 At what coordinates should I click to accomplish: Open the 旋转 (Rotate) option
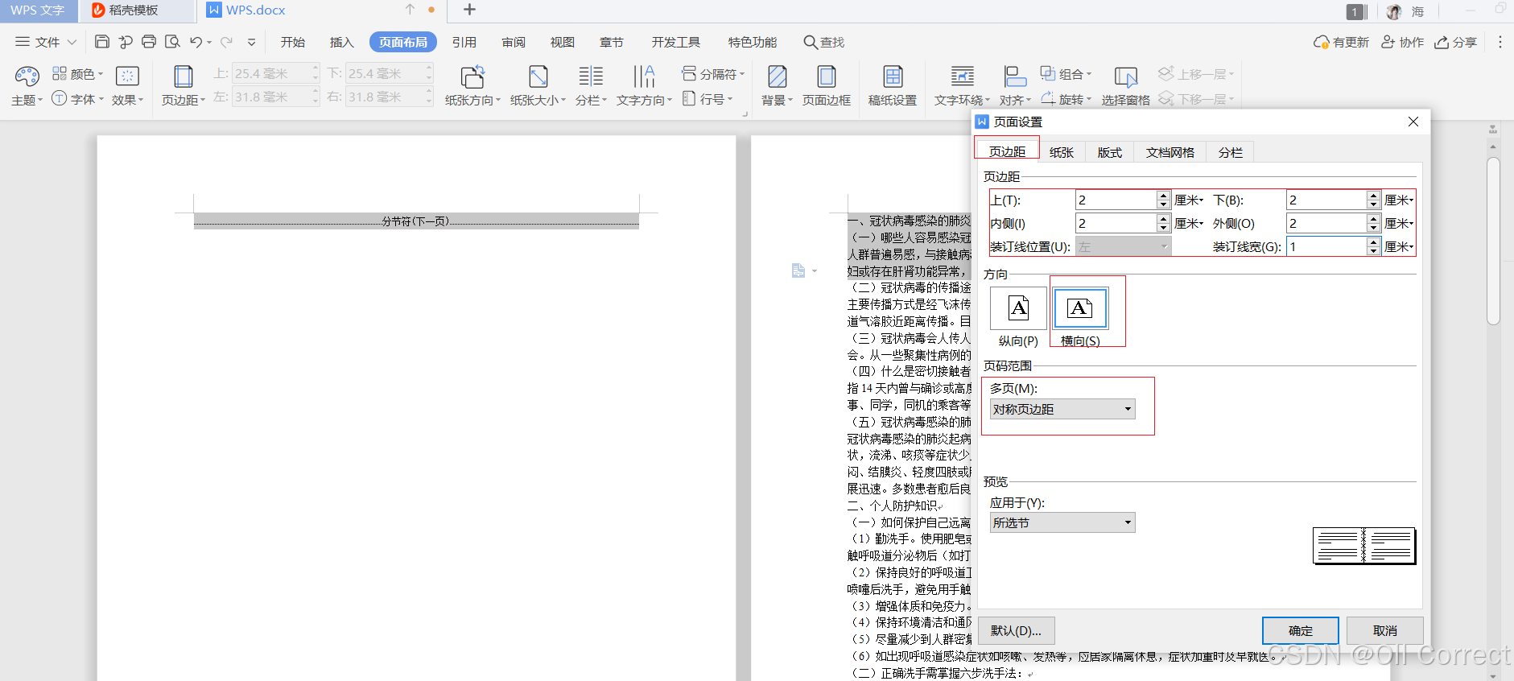click(x=1066, y=99)
